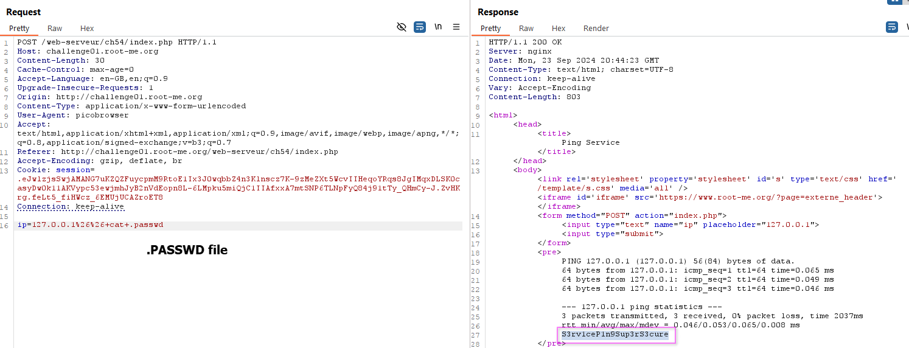
Task: Toggle word wrap icon in Request panel
Action: [420, 27]
